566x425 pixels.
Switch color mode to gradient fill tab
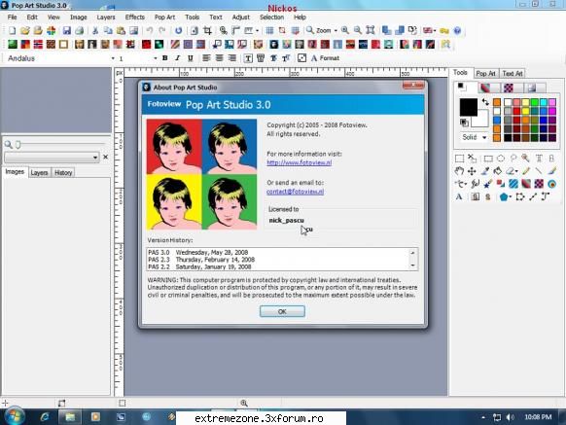coord(489,88)
